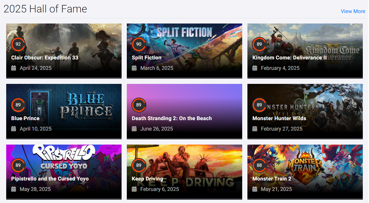Click the 89 score badge on Death Stranding 2
The width and height of the screenshot is (369, 203).
tap(139, 105)
